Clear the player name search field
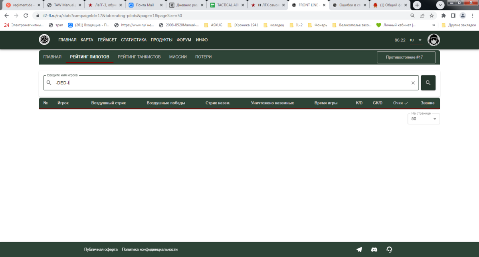Screen dimensions: 479x257 pos(413,83)
